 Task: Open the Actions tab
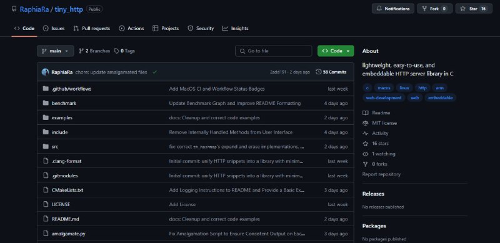[x=131, y=28]
